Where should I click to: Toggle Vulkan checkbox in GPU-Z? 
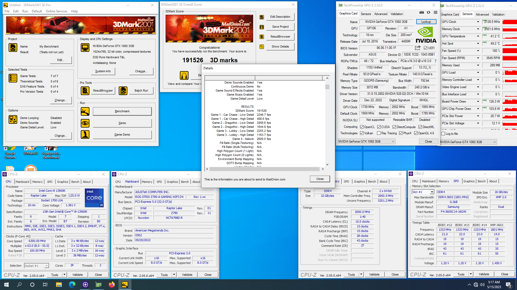tap(362, 133)
